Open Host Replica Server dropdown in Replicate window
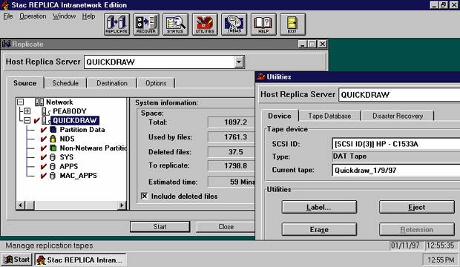The image size is (460, 267). (239, 62)
